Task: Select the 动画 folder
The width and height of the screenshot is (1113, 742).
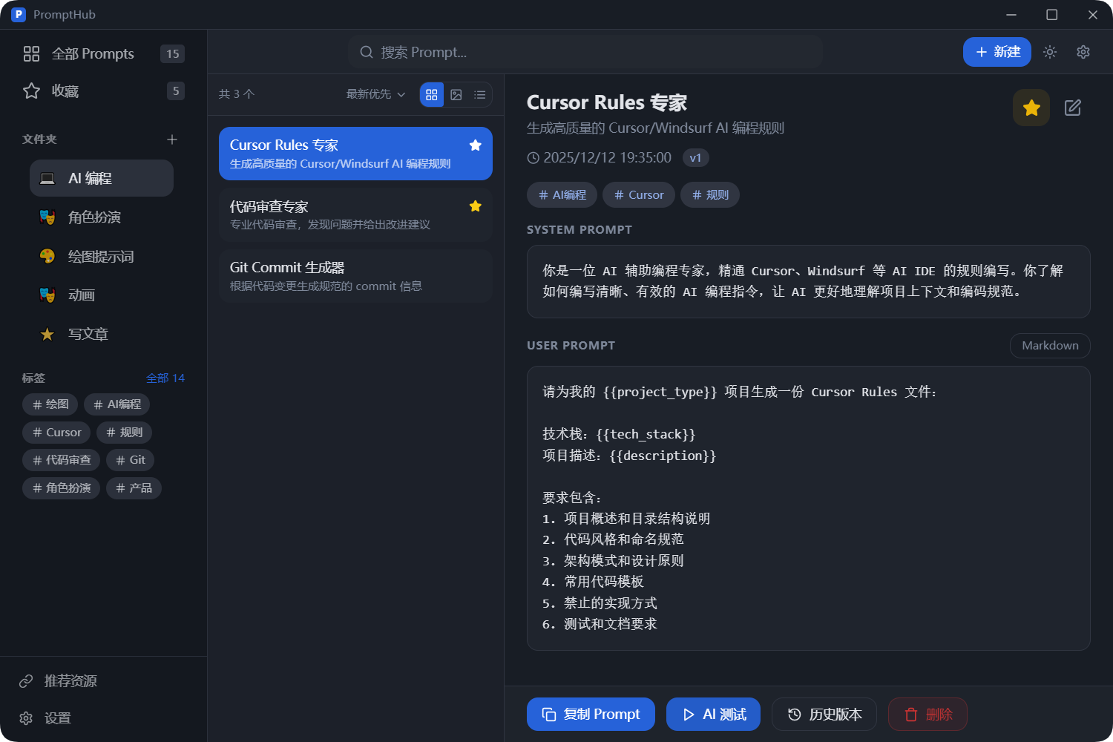Action: point(102,295)
